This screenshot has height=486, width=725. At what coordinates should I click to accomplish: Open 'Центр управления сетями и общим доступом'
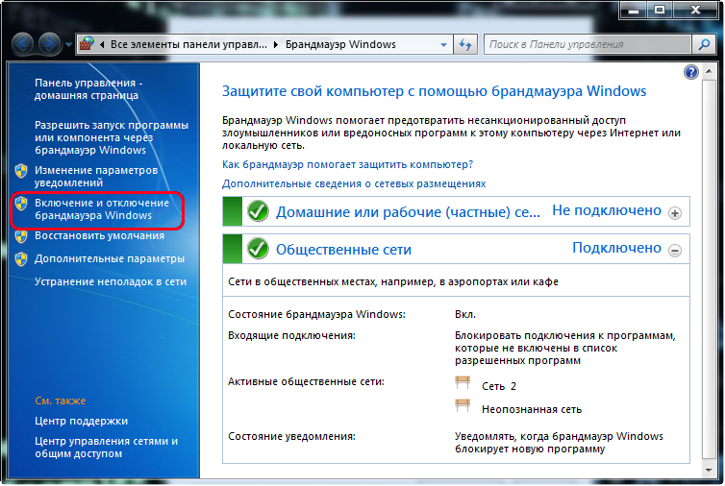(x=106, y=448)
